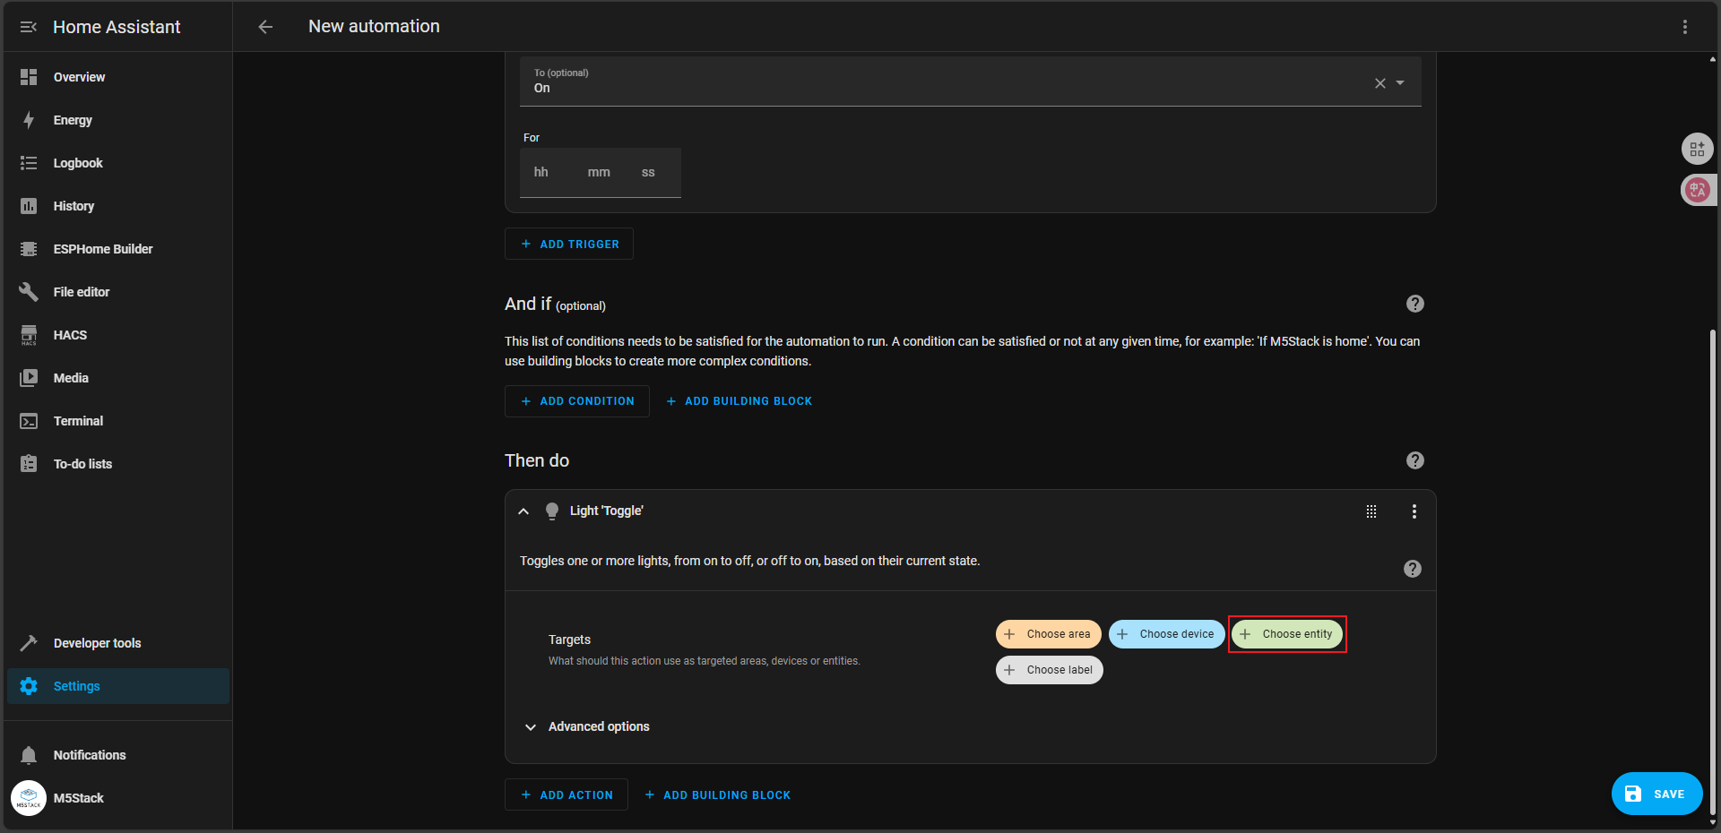Add building block under actions
Viewport: 1721px width, 833px height.
coord(718,795)
